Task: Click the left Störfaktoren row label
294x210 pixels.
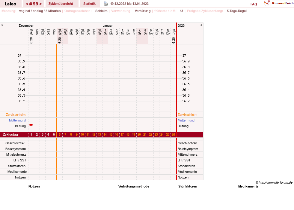Action: (x=17, y=166)
